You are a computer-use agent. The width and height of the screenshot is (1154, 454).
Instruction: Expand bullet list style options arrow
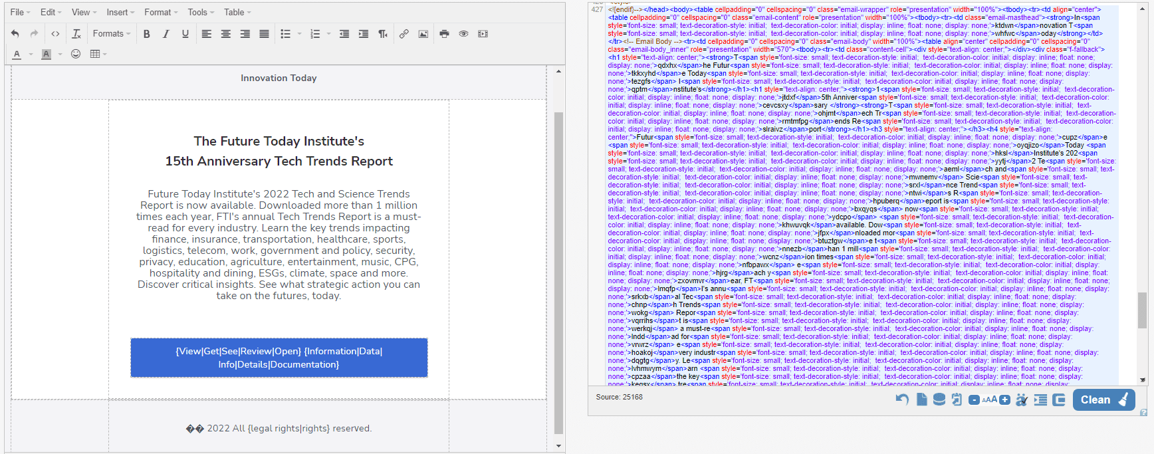[299, 34]
